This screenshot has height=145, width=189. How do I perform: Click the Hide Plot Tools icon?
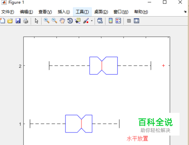pos(129,21)
